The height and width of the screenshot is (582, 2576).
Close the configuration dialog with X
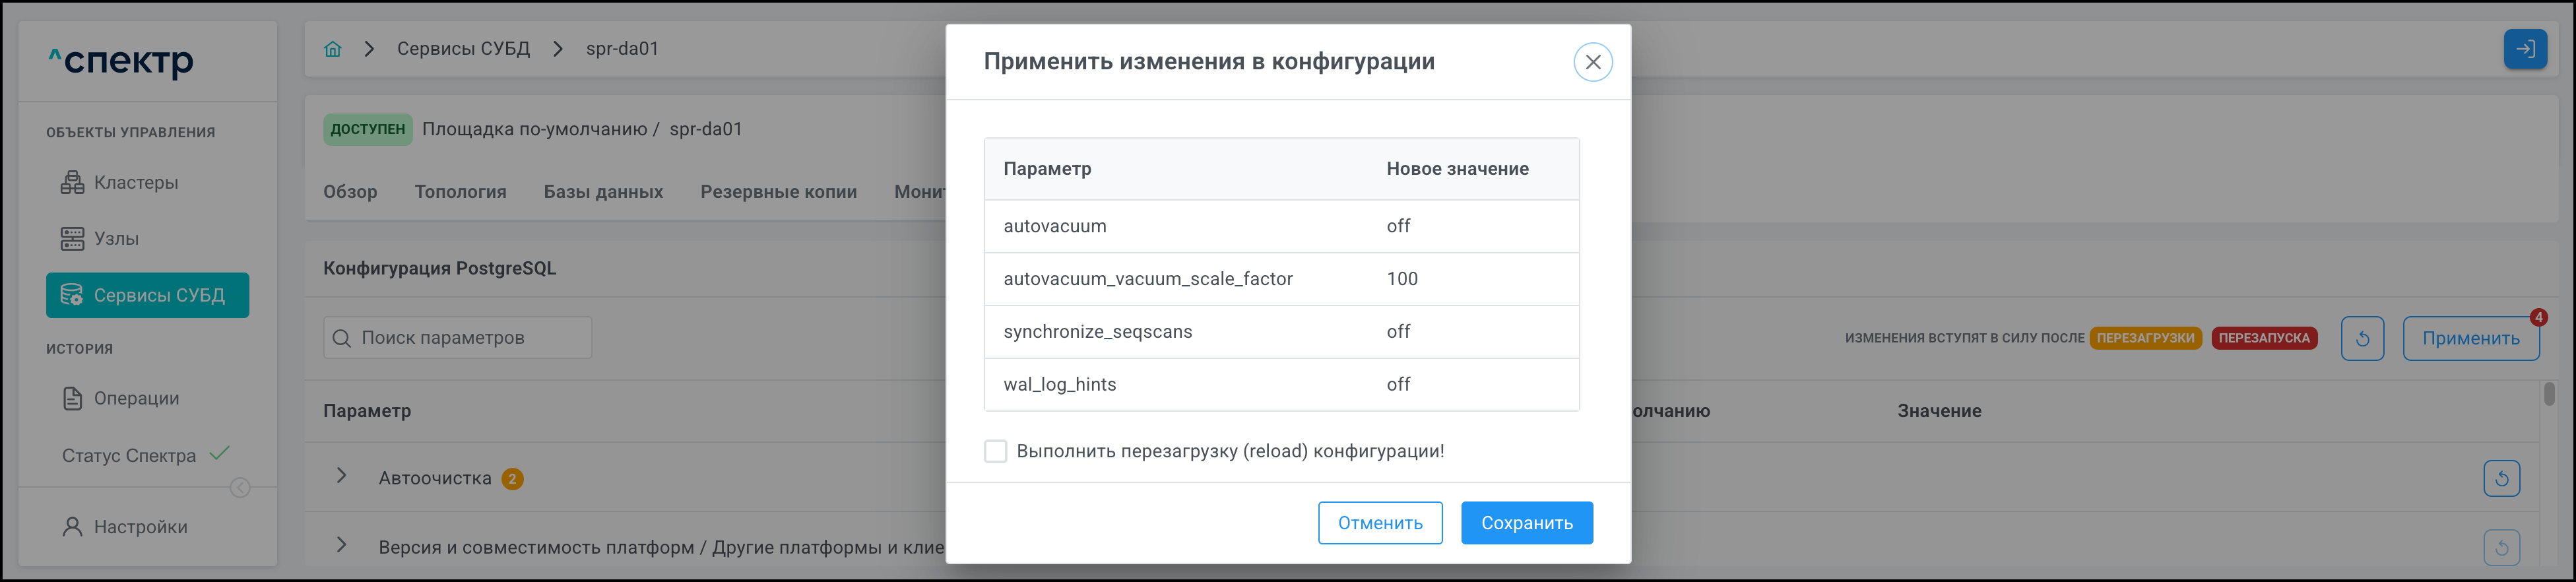[x=1592, y=62]
